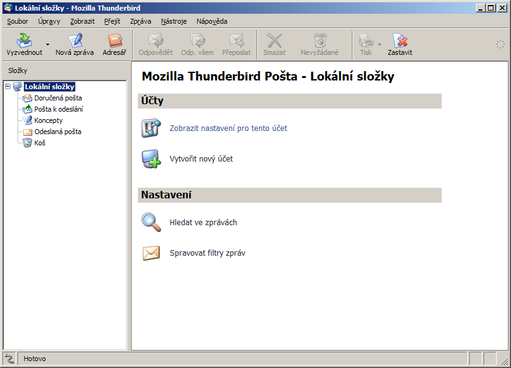Click the Vyzvednout (get mail) toolbar icon
This screenshot has width=511, height=368.
(x=24, y=41)
